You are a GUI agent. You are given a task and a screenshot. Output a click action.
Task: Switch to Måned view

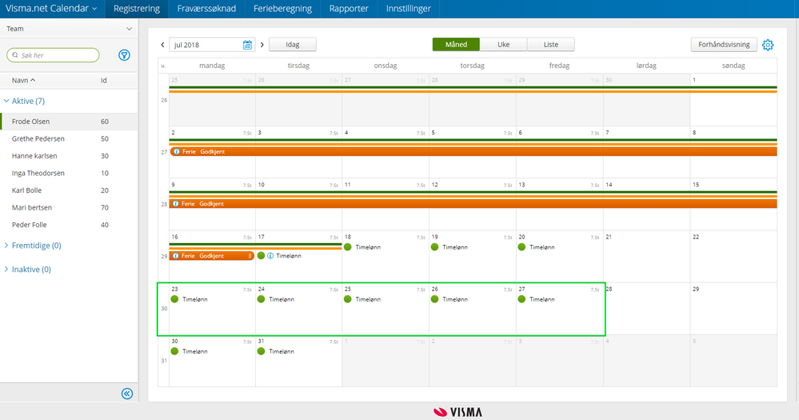tap(456, 45)
